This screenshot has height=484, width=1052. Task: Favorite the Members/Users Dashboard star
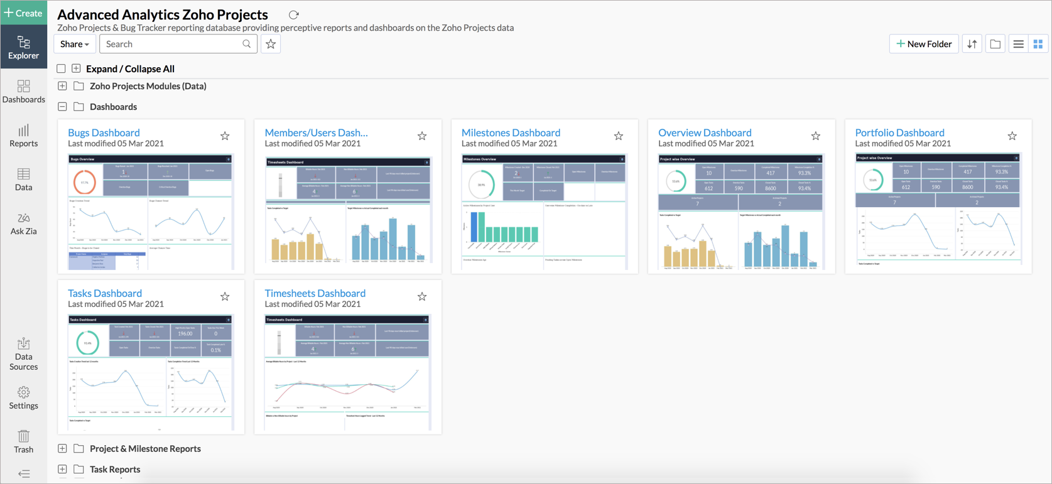coord(422,136)
